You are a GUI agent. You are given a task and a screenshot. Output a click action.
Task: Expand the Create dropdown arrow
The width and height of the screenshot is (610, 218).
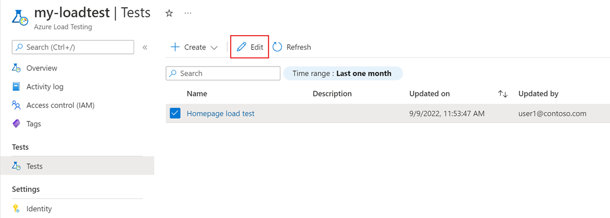tap(214, 47)
